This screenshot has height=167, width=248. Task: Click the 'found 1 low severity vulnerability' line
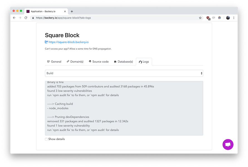pos(68,126)
